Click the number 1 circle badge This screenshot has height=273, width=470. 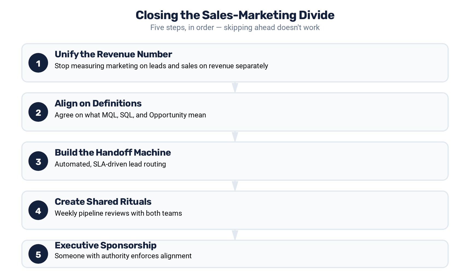(38, 63)
